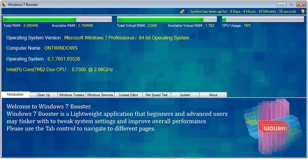Image resolution: width=308 pixels, height=159 pixels.
Task: Click the 'Welcome to Windows 7 Booster.' line
Action: click(x=49, y=107)
